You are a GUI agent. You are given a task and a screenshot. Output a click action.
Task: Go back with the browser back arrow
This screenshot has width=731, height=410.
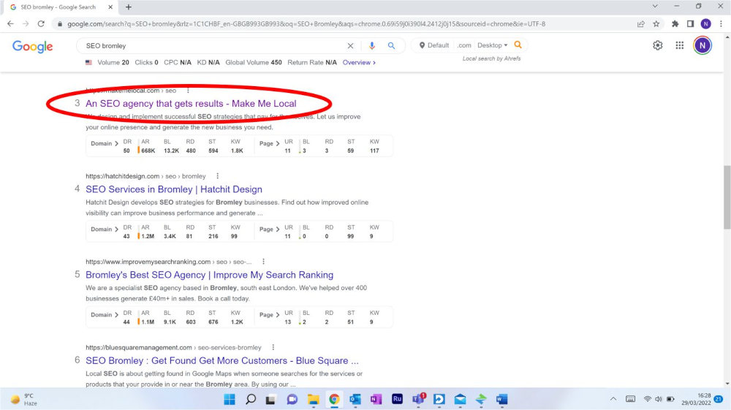[10, 24]
